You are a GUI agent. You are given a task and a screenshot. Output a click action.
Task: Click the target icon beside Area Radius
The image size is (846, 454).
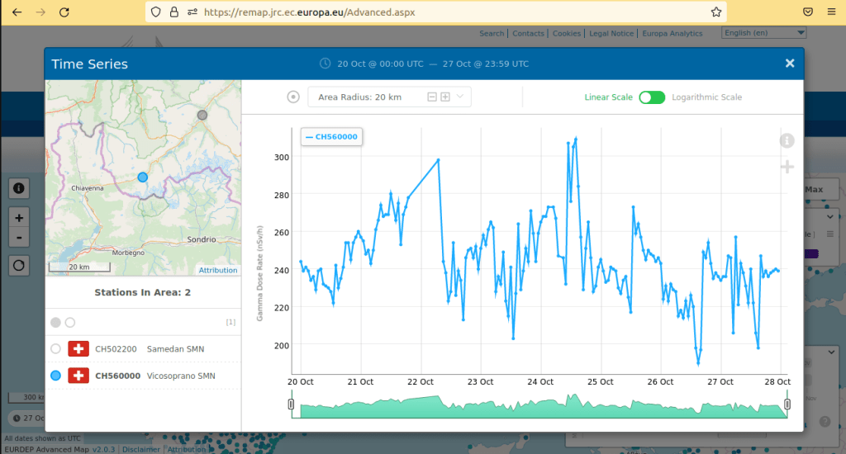[293, 97]
